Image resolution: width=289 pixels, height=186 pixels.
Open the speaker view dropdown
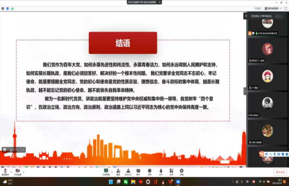(273, 8)
